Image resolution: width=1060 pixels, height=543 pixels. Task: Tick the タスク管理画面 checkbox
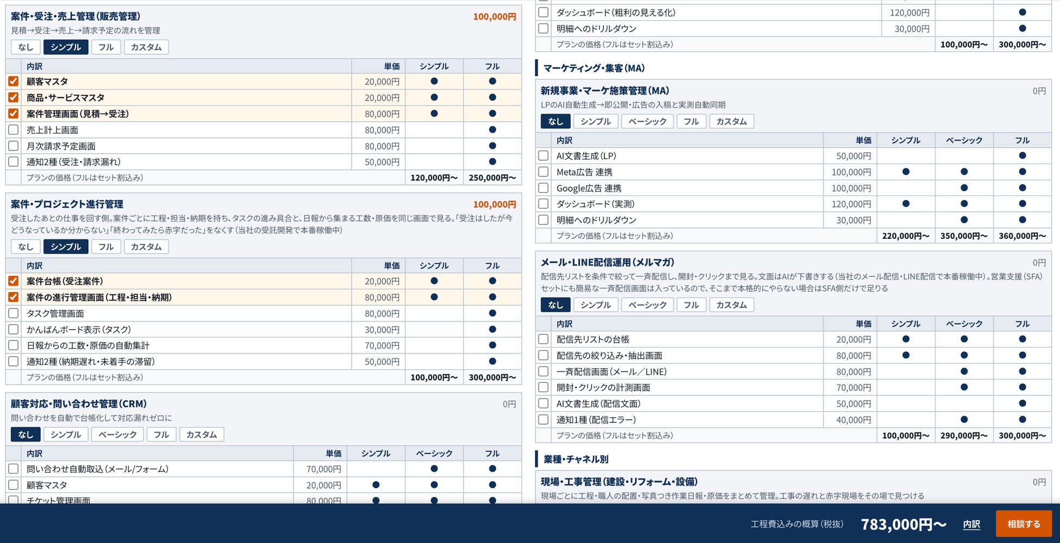[14, 313]
